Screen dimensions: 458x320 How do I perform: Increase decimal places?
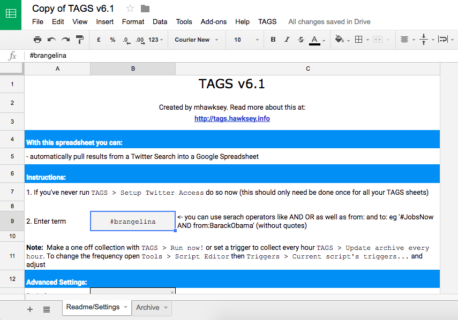tap(140, 40)
